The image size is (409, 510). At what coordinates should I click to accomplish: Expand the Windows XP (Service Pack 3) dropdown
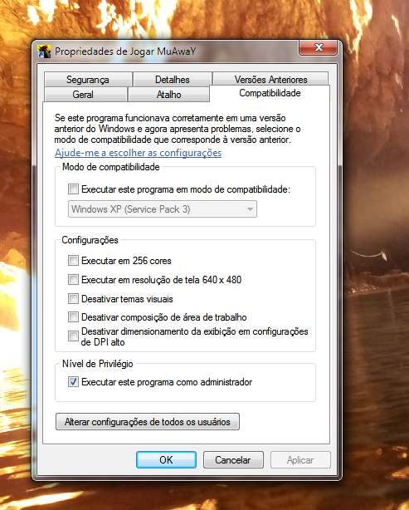[x=163, y=208]
